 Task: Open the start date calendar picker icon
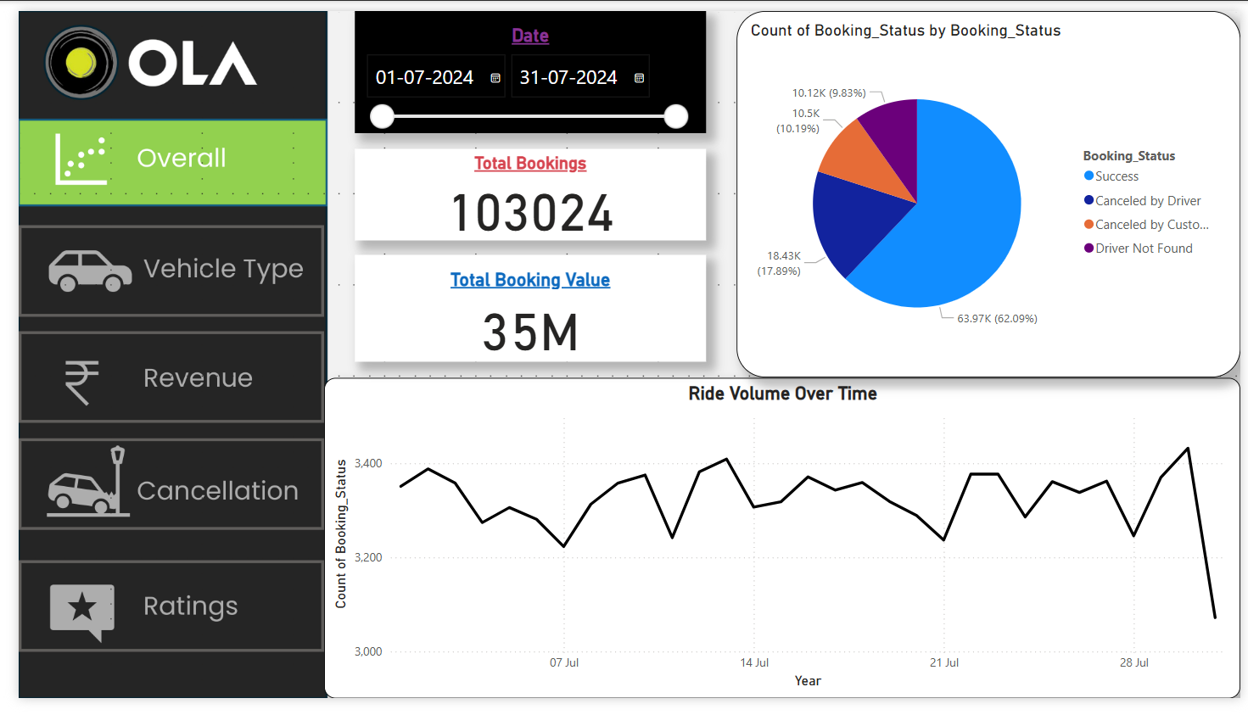495,78
